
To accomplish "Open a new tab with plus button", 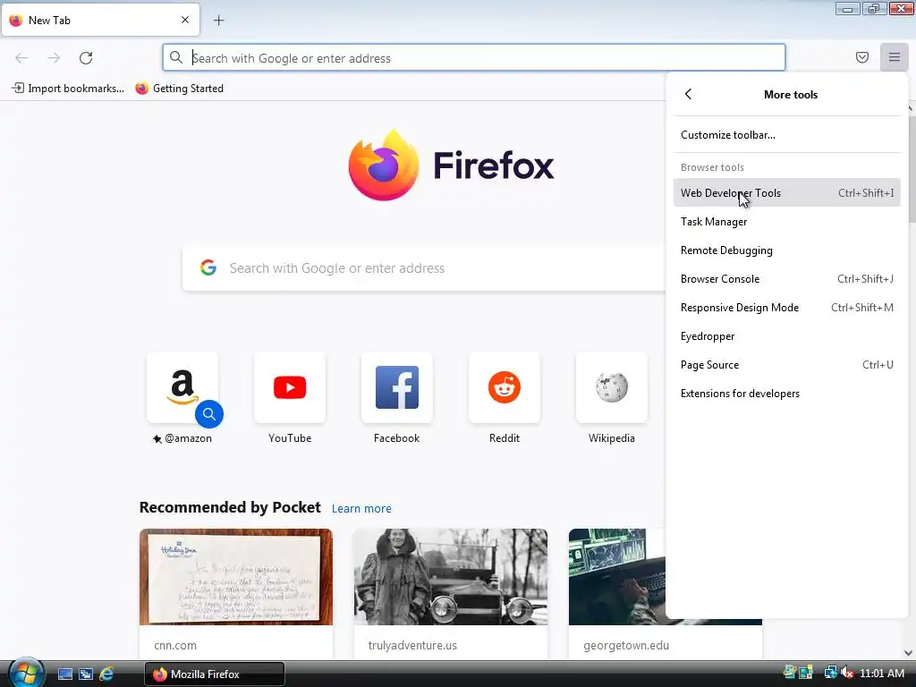I will (218, 21).
